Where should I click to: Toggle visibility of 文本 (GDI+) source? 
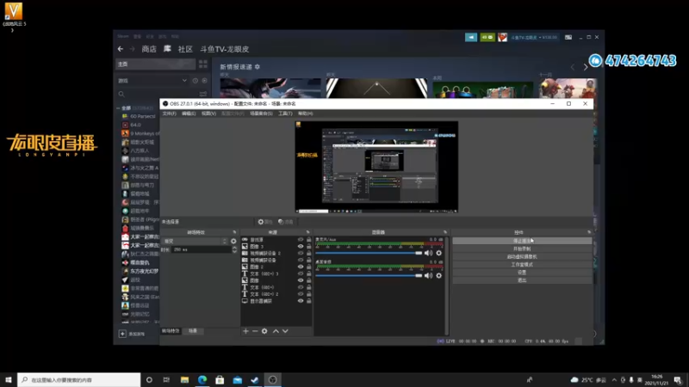click(301, 287)
